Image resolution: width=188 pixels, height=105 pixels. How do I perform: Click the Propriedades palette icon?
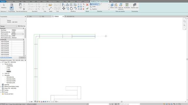tap(12, 8)
